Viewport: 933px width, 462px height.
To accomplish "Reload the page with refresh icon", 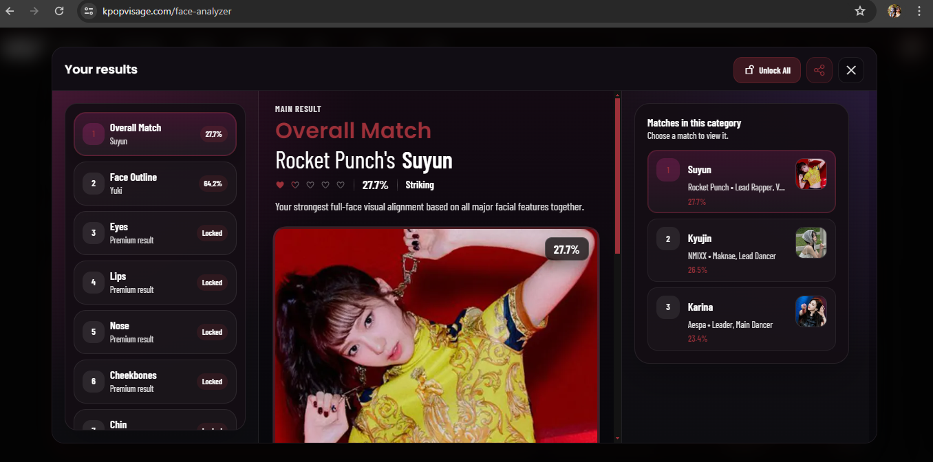I will [59, 11].
